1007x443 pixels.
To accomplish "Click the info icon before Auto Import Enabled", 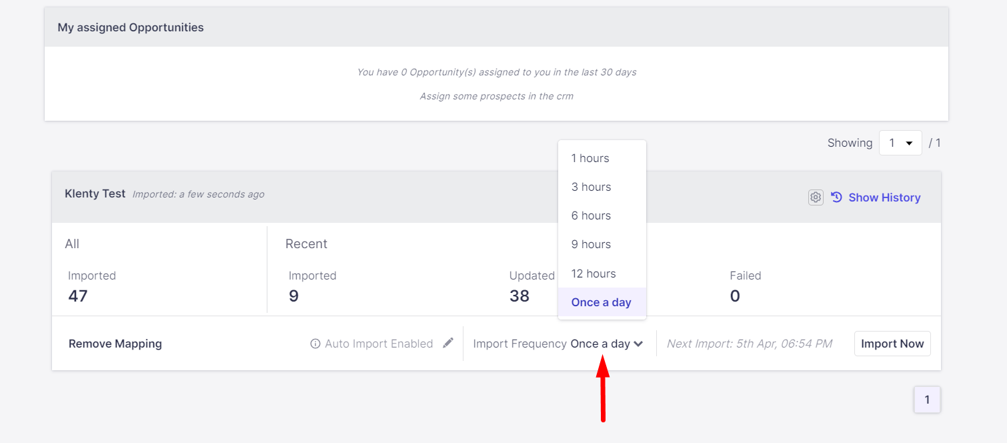I will coord(315,344).
